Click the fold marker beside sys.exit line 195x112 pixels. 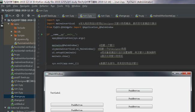tap(46, 64)
